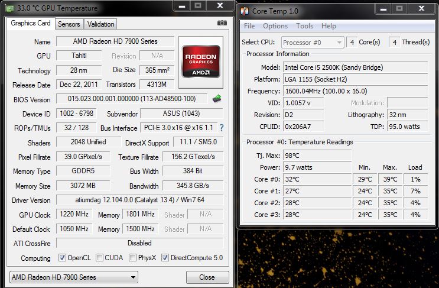Click the Core #3 temperature 28°C
This screenshot has height=288, width=439.
pyautogui.click(x=317, y=215)
